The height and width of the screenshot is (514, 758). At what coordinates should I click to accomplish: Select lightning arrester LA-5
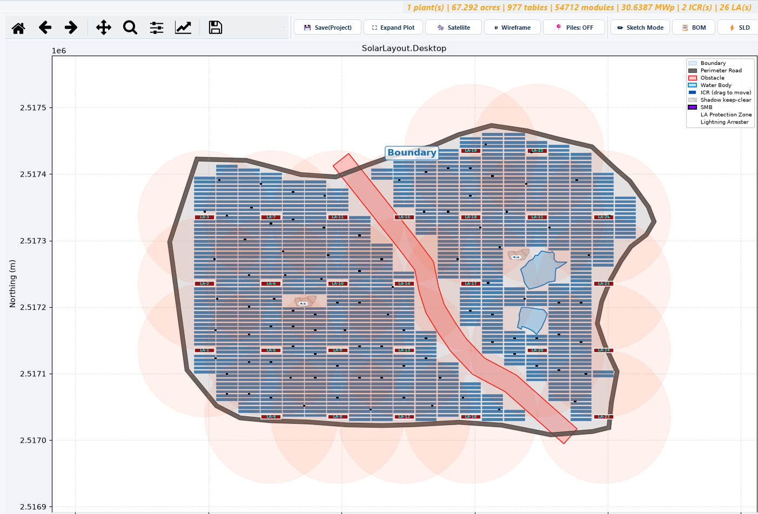[271, 350]
